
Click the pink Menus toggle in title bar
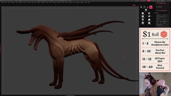coord(149,1)
